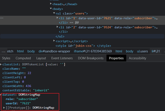Click the userId "7621" value in dataset
The height and width of the screenshot is (111, 165).
[x=25, y=103]
